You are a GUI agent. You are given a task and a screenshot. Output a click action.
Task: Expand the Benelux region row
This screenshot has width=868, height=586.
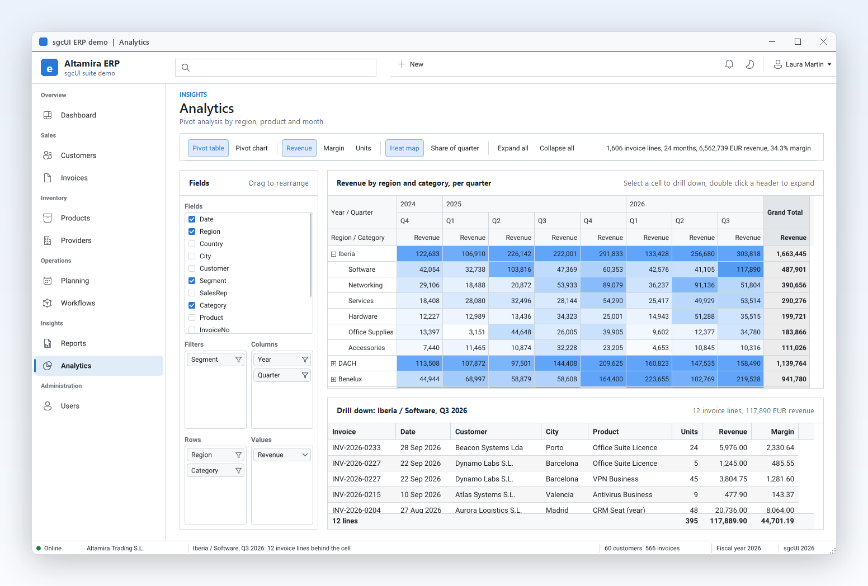coord(334,379)
